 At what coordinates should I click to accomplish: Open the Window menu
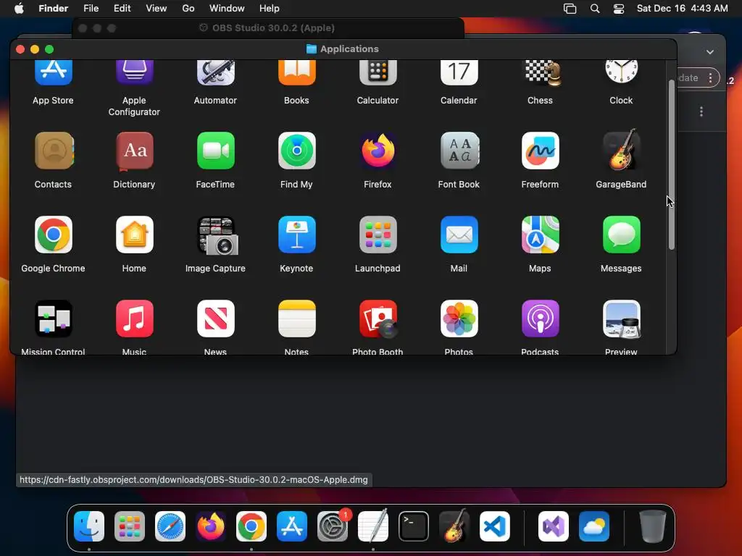[227, 9]
